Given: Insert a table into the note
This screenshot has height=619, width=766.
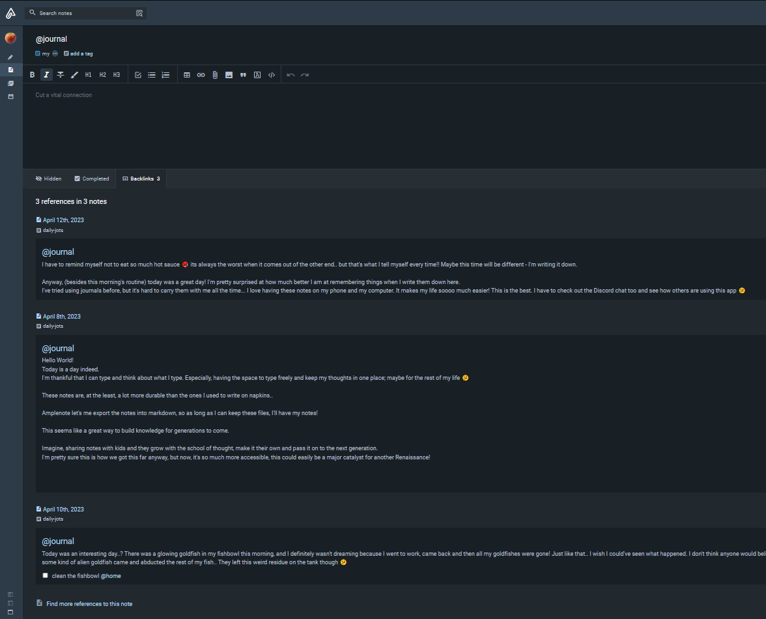Looking at the screenshot, I should pos(187,75).
